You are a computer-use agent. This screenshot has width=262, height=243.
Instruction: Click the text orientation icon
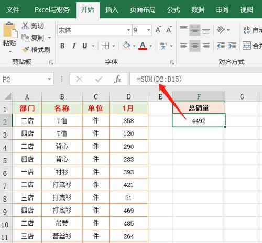[221, 30]
